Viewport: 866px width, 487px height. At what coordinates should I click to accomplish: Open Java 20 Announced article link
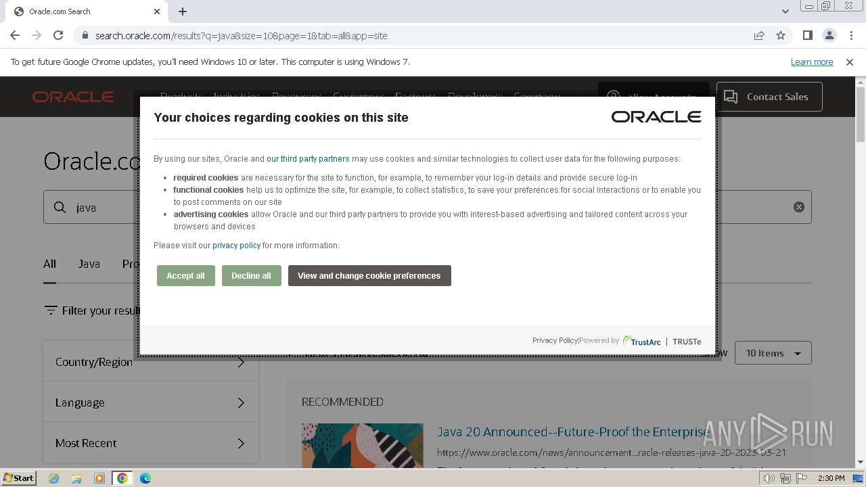(x=572, y=432)
